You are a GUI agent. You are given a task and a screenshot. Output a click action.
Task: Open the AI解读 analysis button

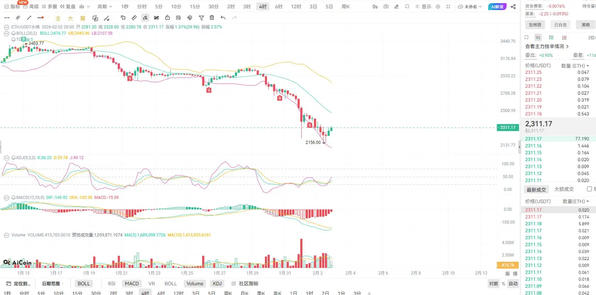pyautogui.click(x=497, y=7)
